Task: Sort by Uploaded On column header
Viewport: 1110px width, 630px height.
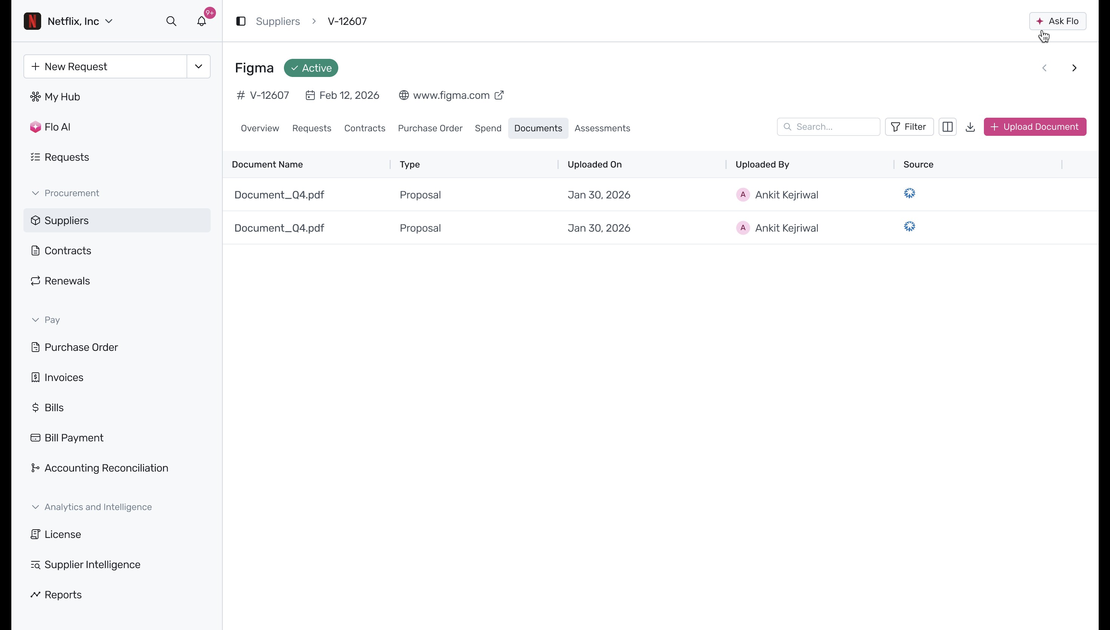Action: tap(594, 164)
